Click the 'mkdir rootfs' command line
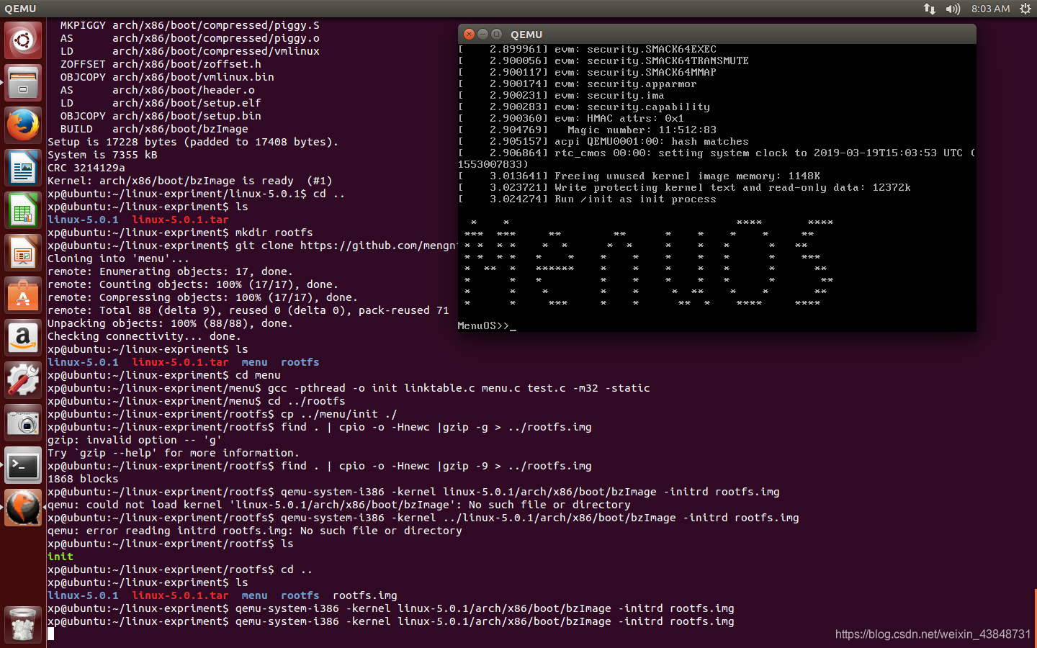This screenshot has width=1037, height=648. tap(180, 233)
